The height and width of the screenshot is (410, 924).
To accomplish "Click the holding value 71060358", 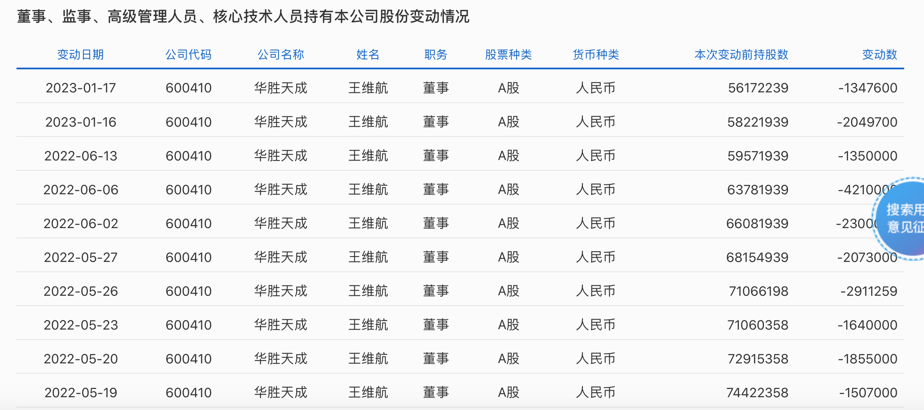I will click(758, 325).
